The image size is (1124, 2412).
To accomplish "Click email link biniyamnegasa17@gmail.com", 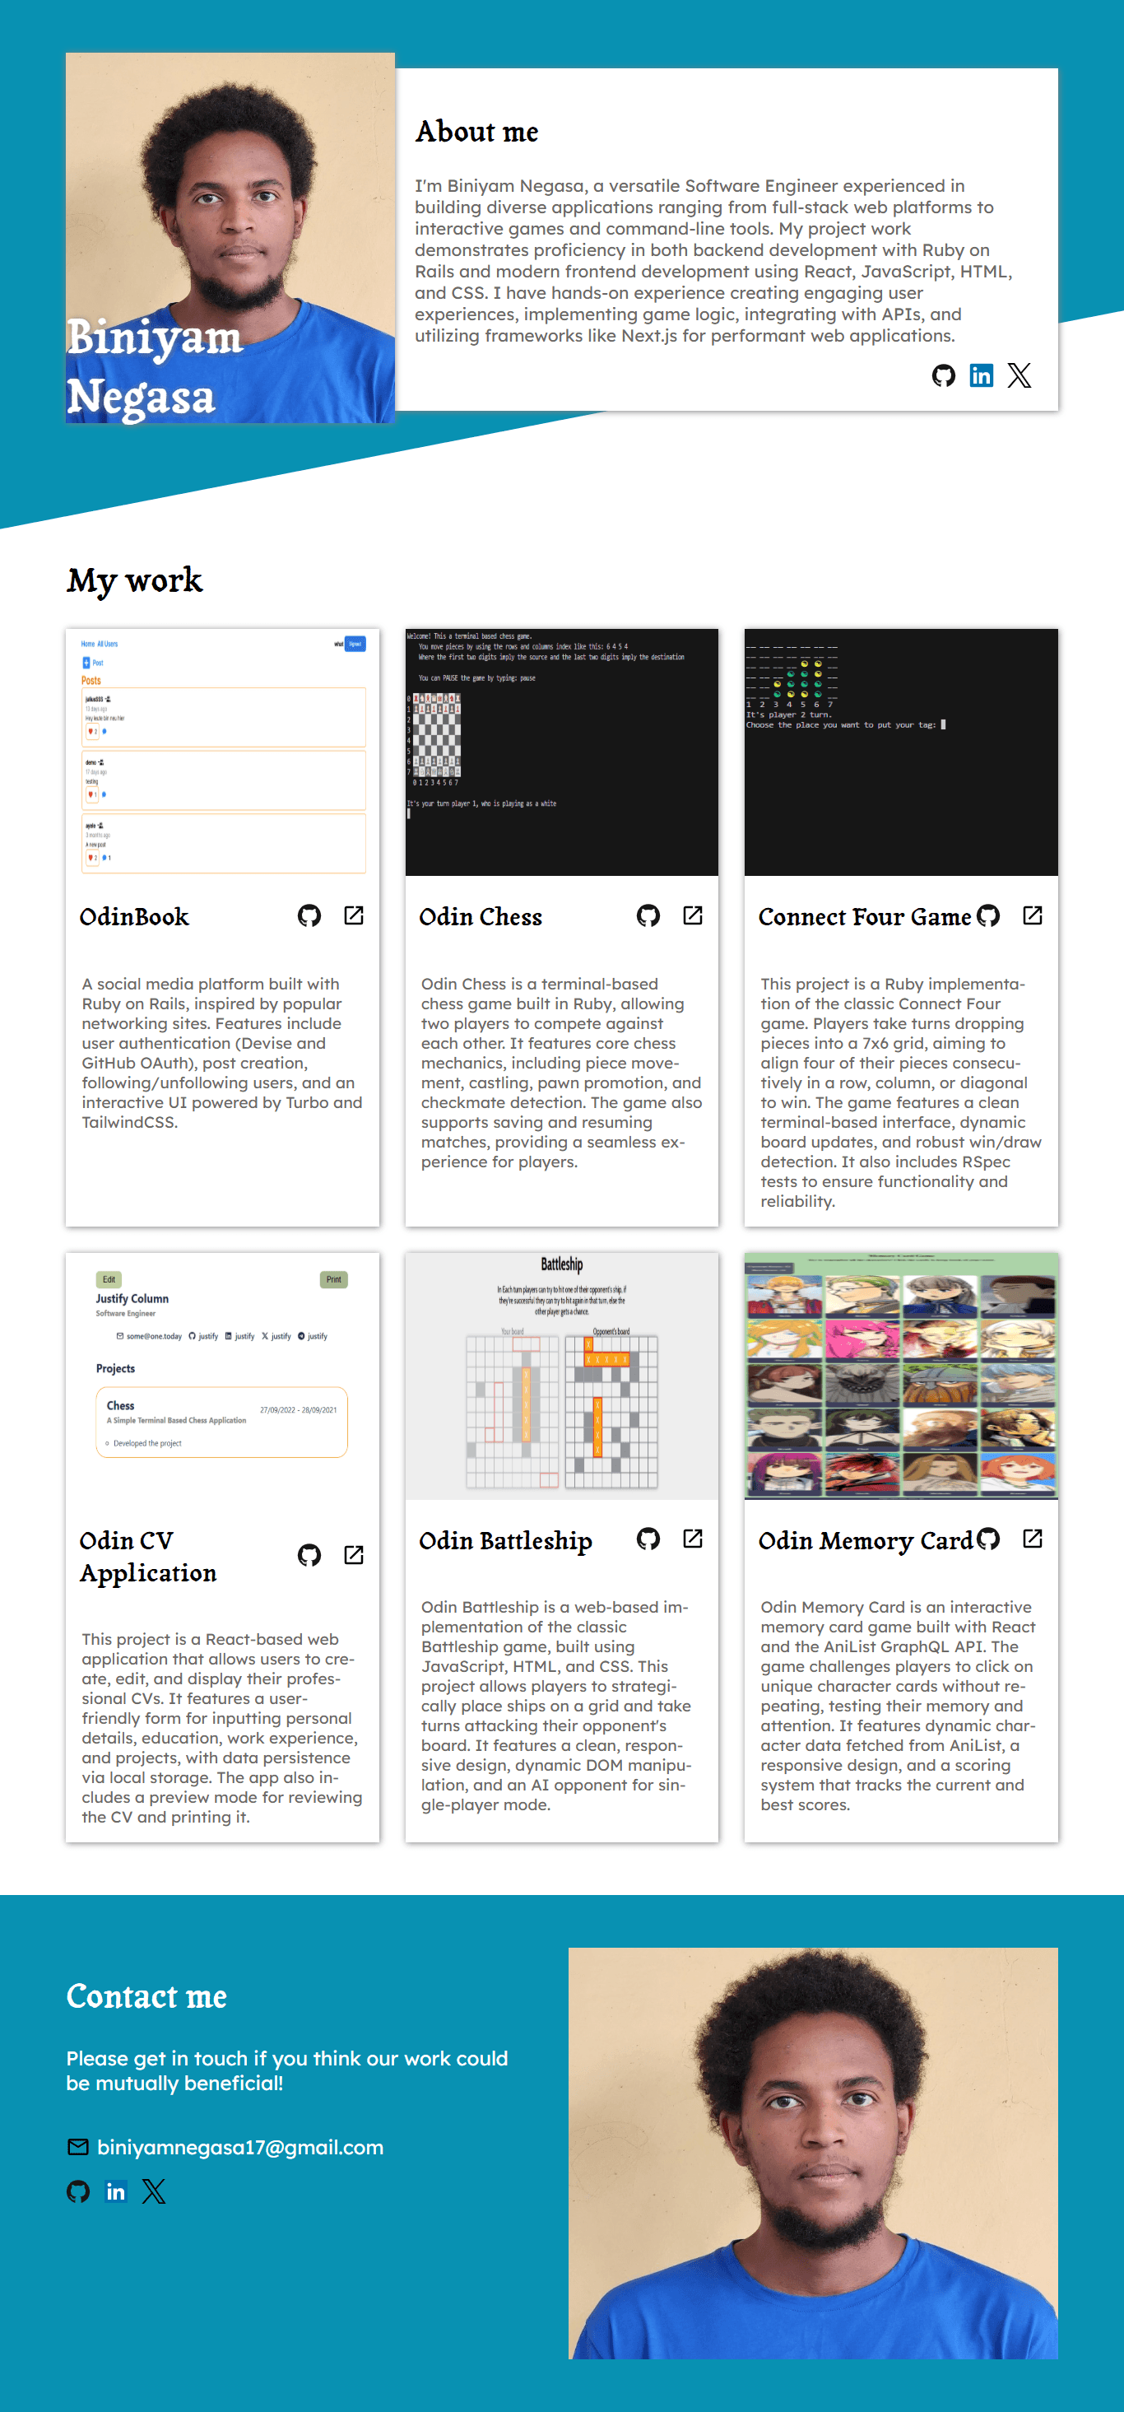I will point(240,2147).
